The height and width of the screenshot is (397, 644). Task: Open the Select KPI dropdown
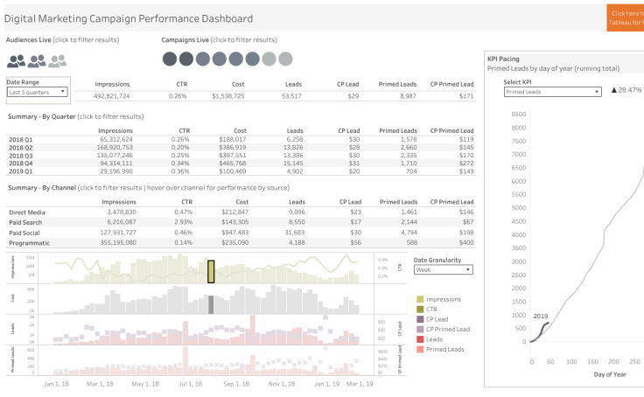552,91
